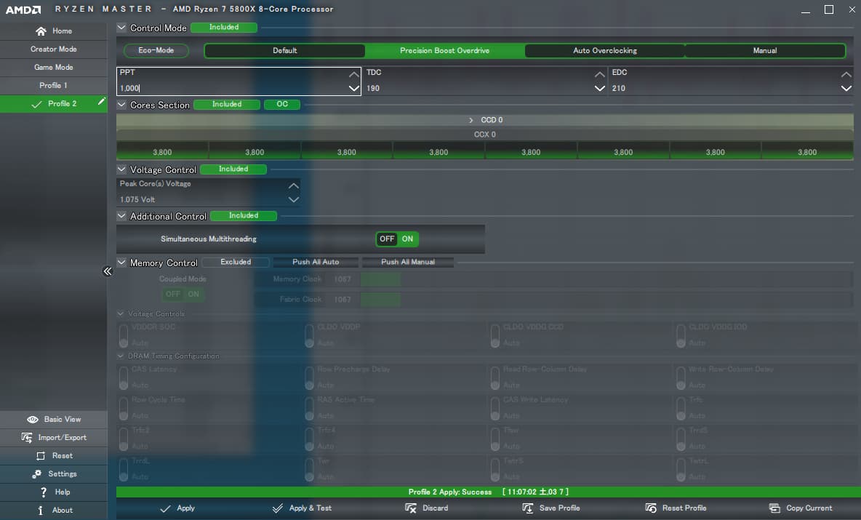Viewport: 861px width, 520px height.
Task: Select Profile 2 in the sidebar
Action: (x=53, y=104)
